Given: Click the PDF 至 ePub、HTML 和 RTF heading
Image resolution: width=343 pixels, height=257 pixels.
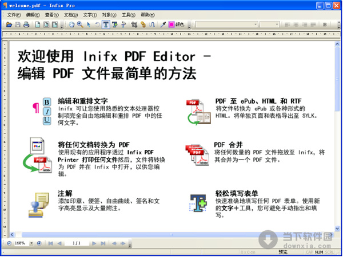Looking at the screenshot, I should coord(258,101).
